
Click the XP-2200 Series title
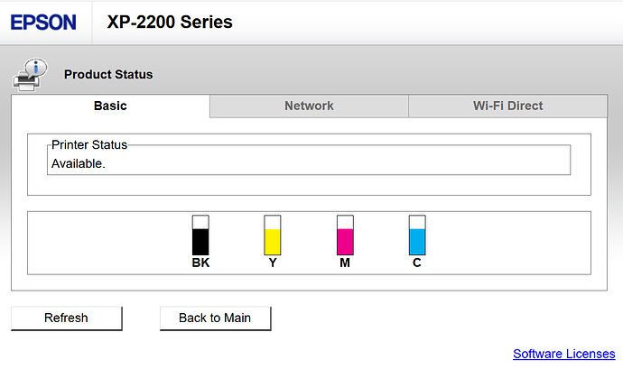(x=169, y=22)
